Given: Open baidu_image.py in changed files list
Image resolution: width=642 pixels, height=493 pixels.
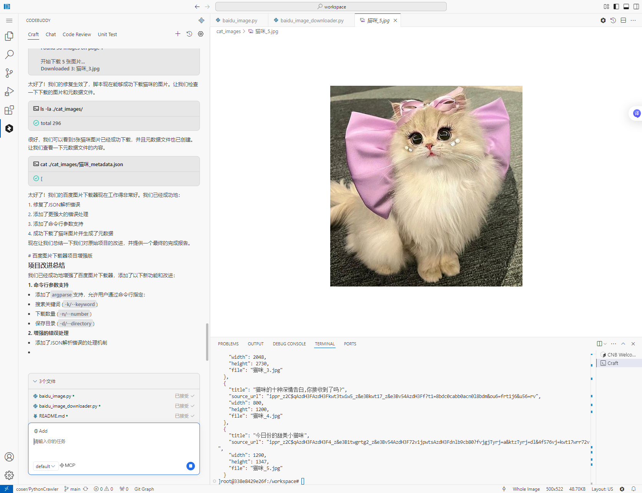Looking at the screenshot, I should 55,396.
